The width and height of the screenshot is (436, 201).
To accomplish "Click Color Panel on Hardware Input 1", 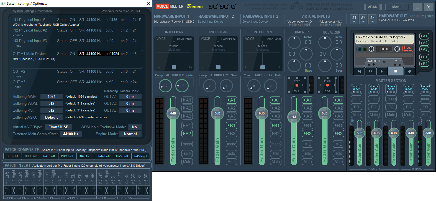I will [x=184, y=39].
